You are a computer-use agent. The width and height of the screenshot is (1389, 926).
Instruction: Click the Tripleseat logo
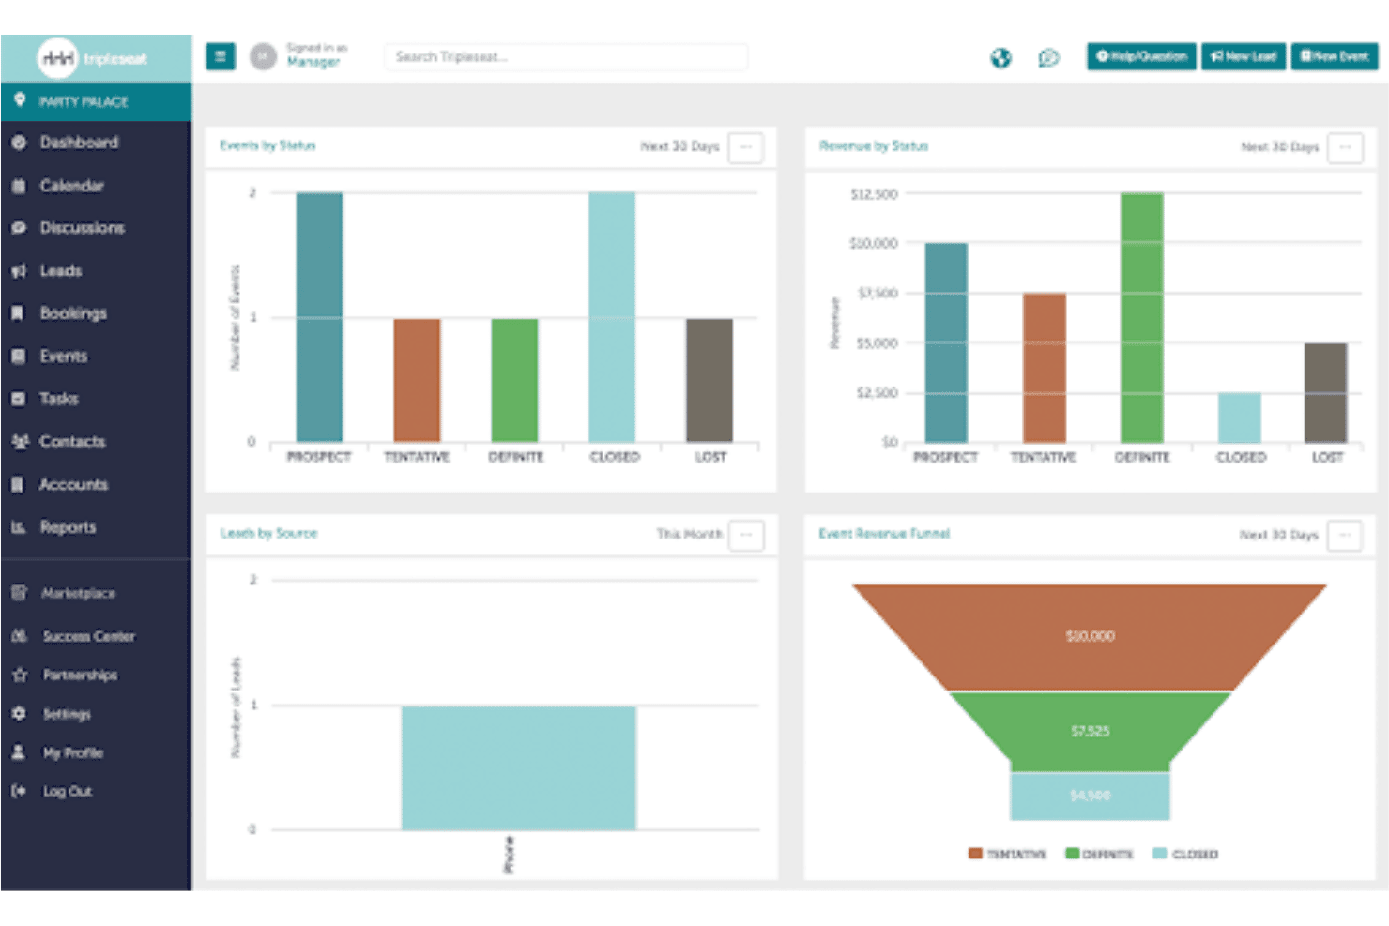pos(94,58)
